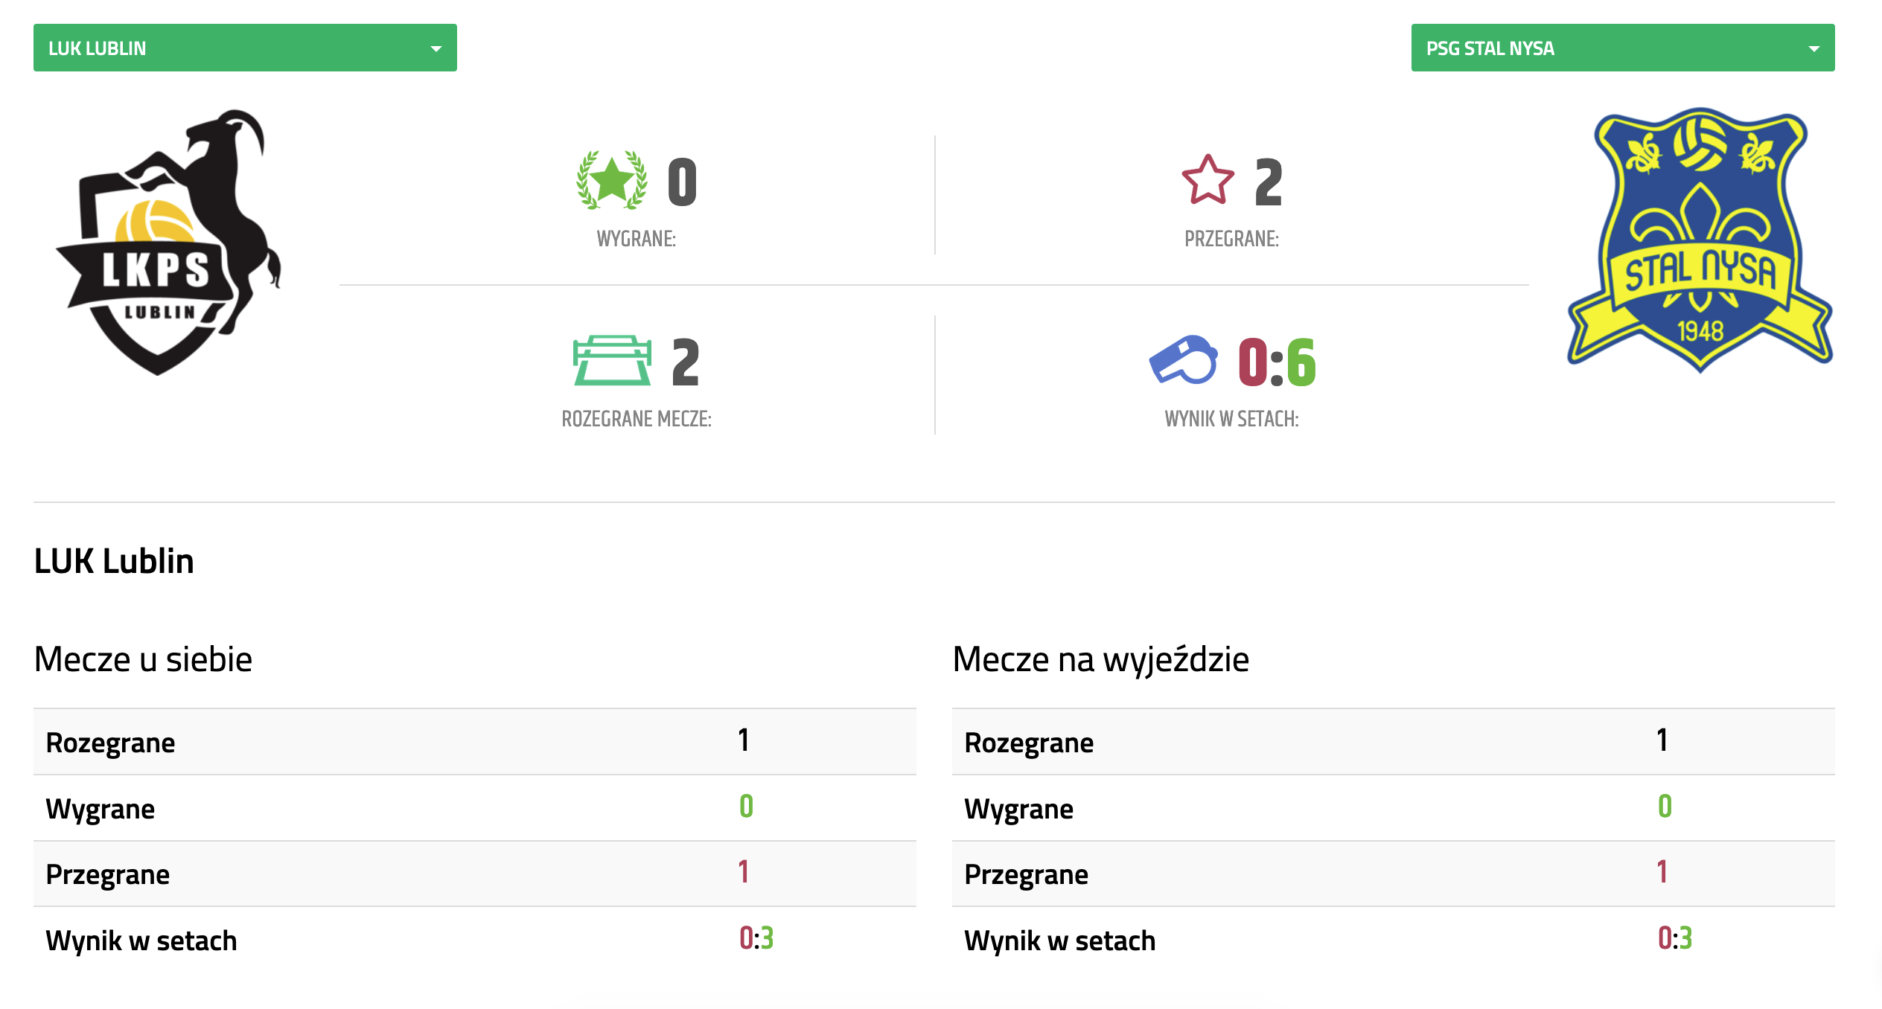Click the red outlined star losses icon
Screen dimensions: 1882x1009
[x=1208, y=180]
